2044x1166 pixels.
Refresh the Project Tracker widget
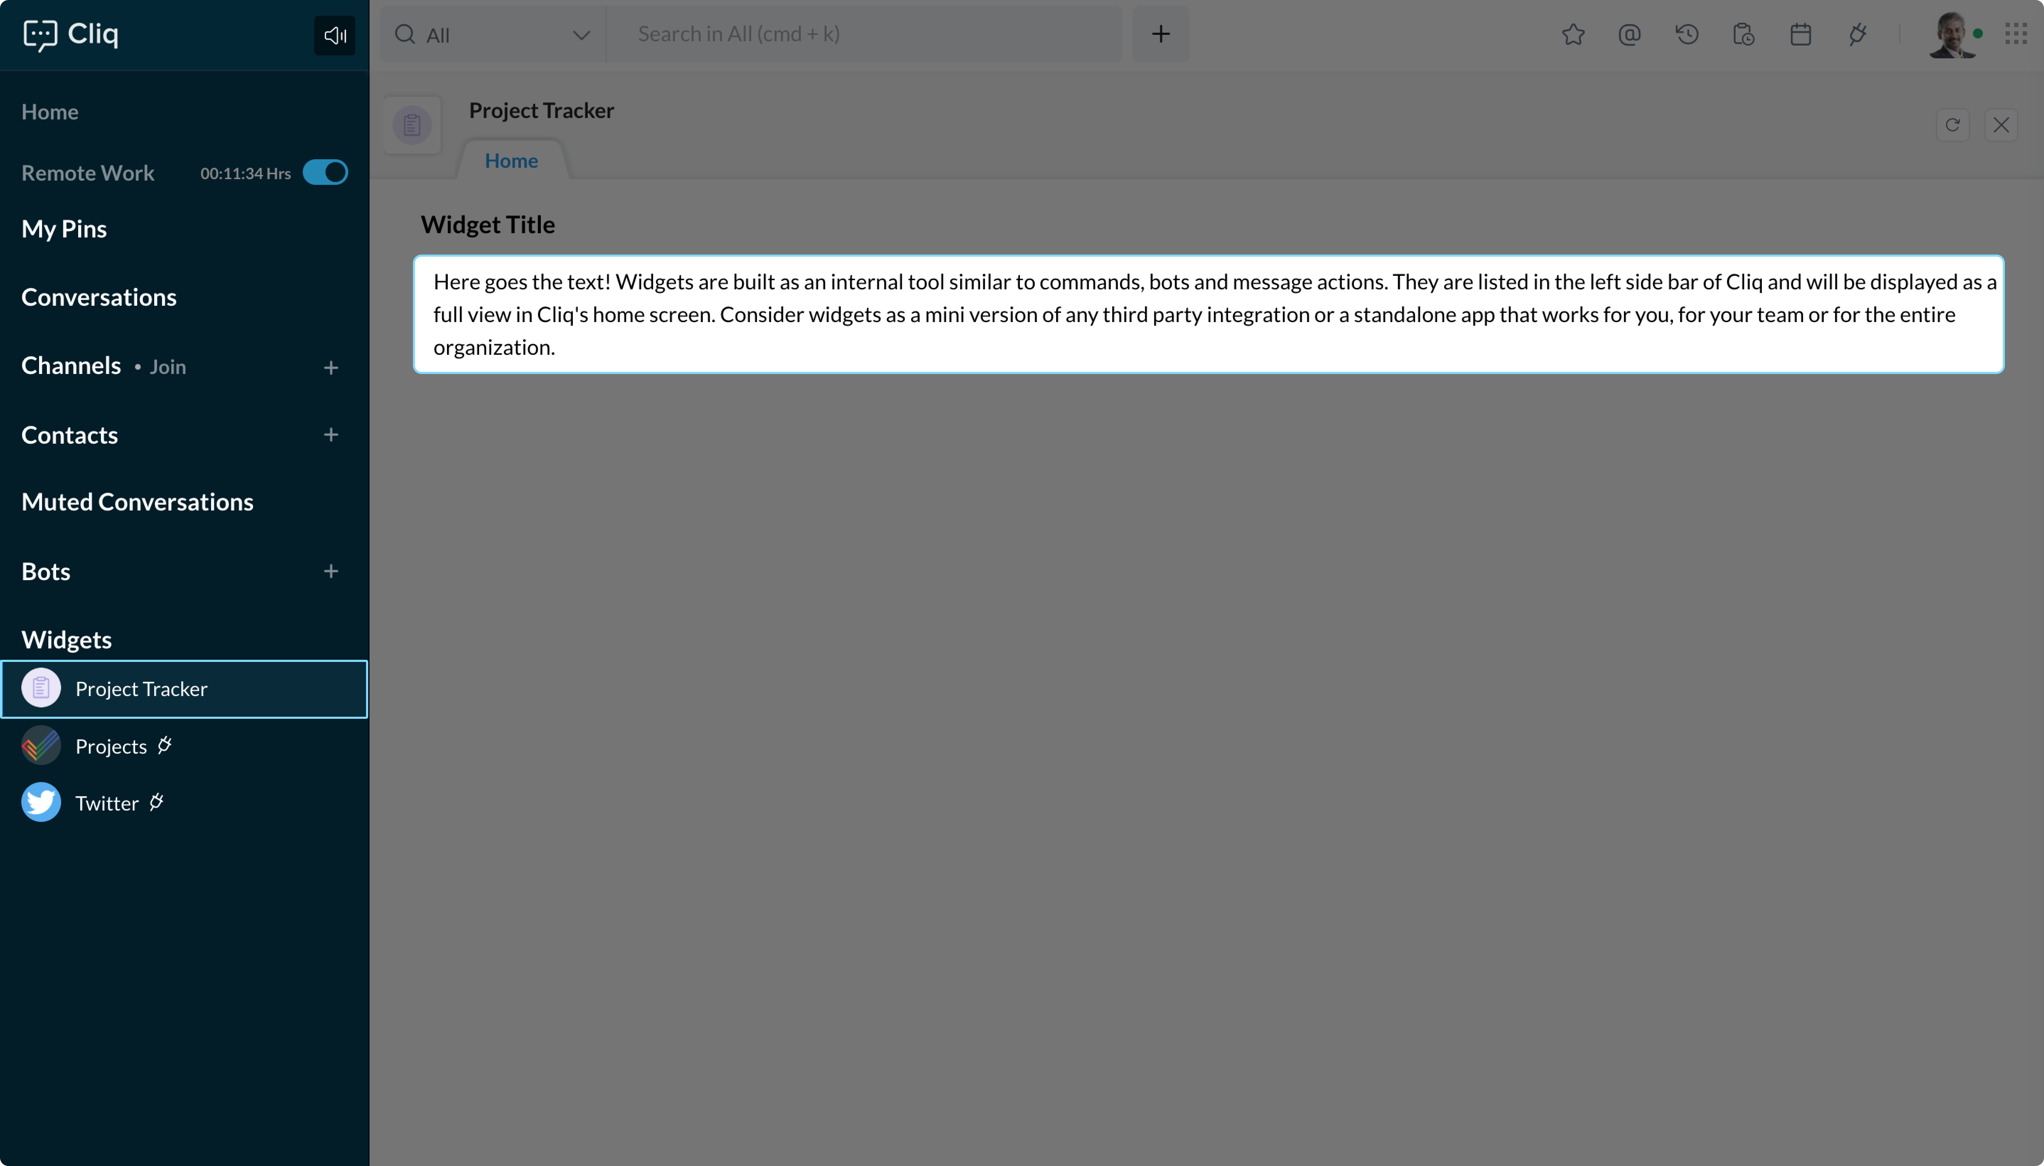coord(1953,125)
